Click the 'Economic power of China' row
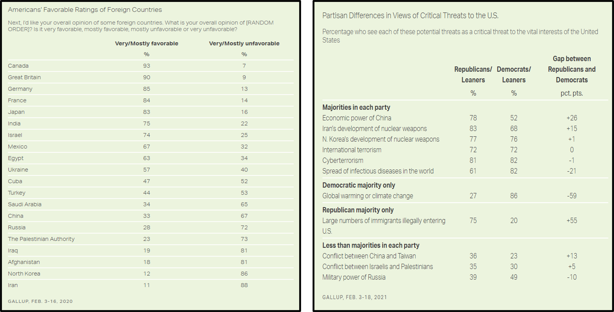The image size is (614, 312). (357, 118)
